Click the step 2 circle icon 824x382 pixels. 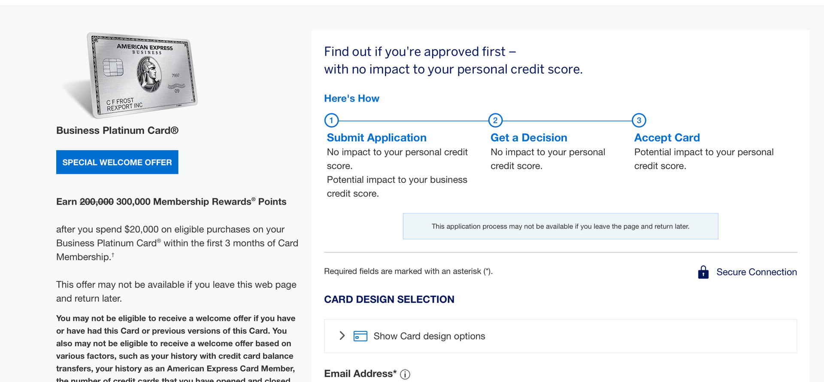495,121
